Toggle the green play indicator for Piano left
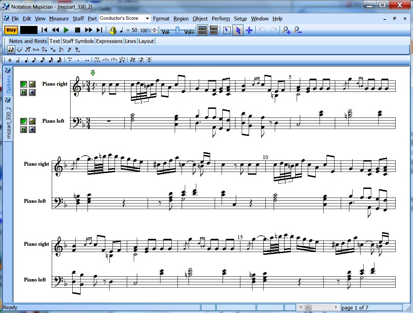Viewport: 413px width, 313px height. [23, 121]
